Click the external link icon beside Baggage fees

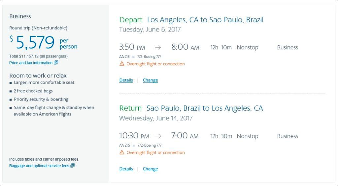tap(73, 166)
